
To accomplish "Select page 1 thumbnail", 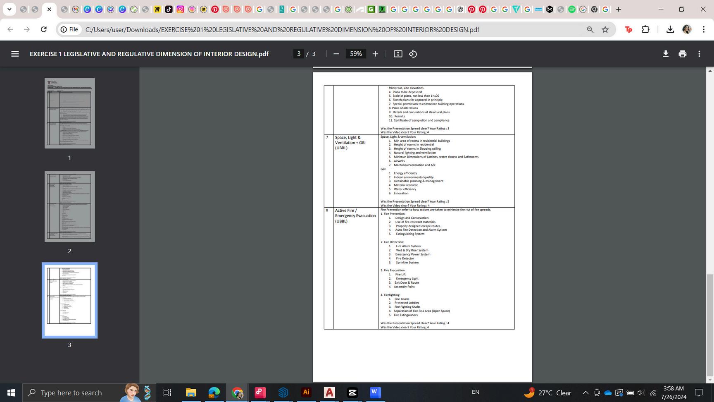I will [x=69, y=113].
